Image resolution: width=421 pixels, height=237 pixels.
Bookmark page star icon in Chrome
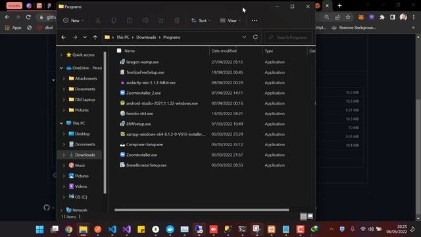[348, 17]
